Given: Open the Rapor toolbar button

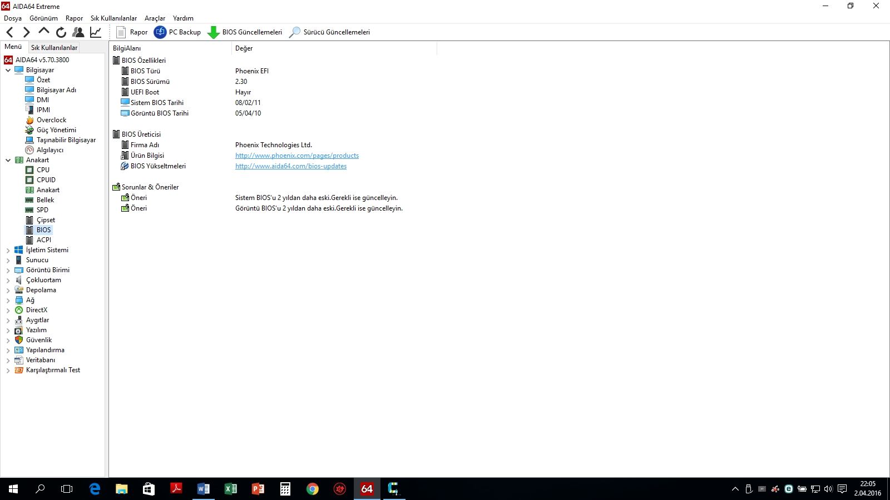Looking at the screenshot, I should [x=132, y=32].
